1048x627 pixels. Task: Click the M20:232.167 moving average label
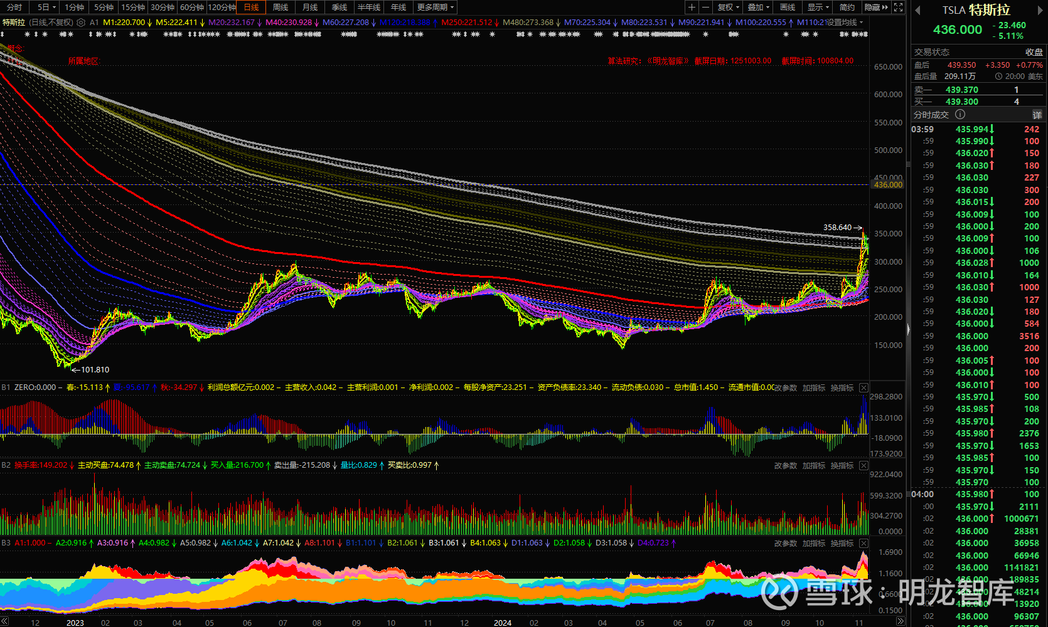point(231,23)
